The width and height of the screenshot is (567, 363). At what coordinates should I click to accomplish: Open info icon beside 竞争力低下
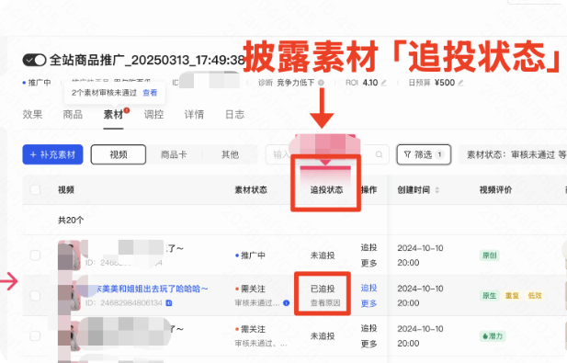321,83
